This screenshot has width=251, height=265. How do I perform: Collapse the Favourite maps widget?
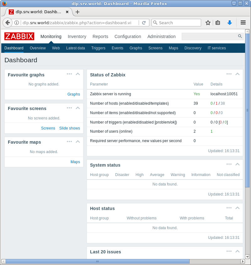click(78, 141)
